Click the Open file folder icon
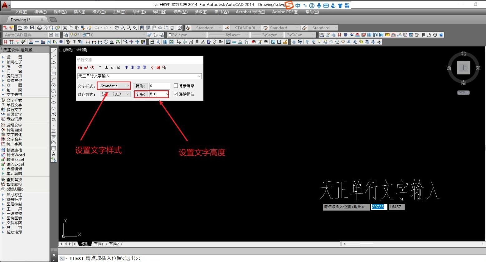The height and width of the screenshot is (262, 486). [x=26, y=28]
